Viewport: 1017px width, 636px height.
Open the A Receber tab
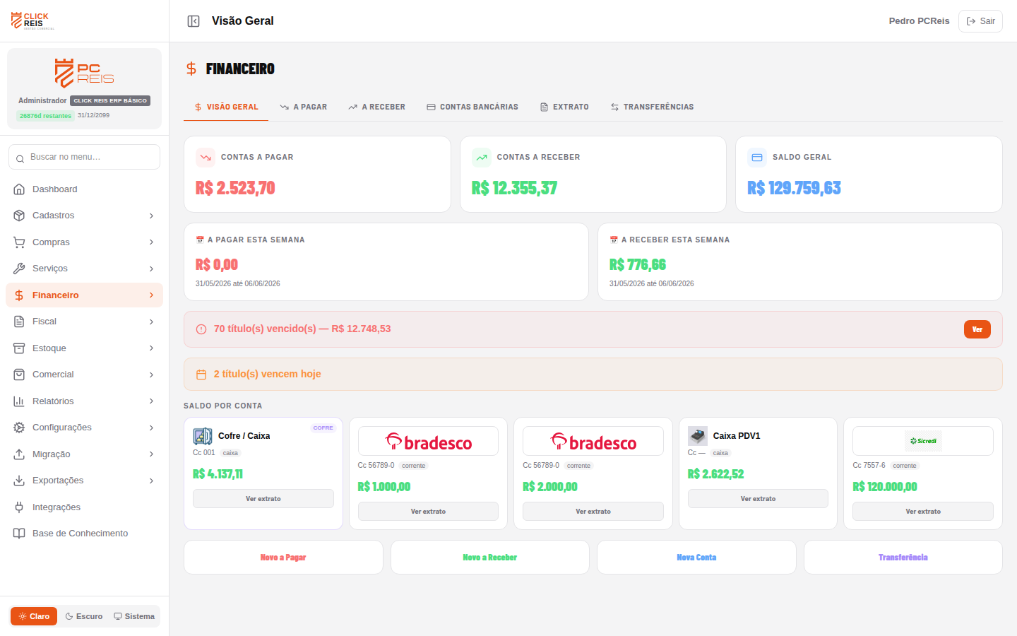click(x=376, y=107)
